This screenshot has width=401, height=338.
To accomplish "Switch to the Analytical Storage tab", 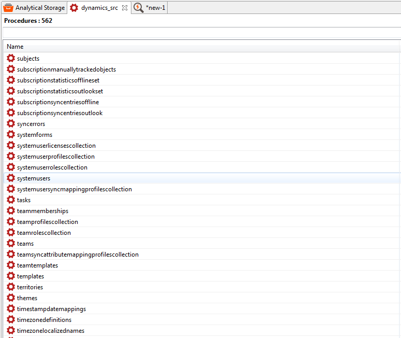I will [x=40, y=8].
